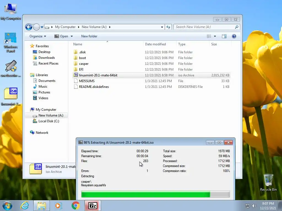This screenshot has height=211, width=282.
Task: Select the boot folder
Action: [151, 58]
